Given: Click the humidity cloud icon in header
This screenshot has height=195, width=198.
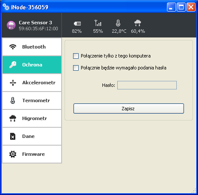Looking at the screenshot, I should 138,23.
